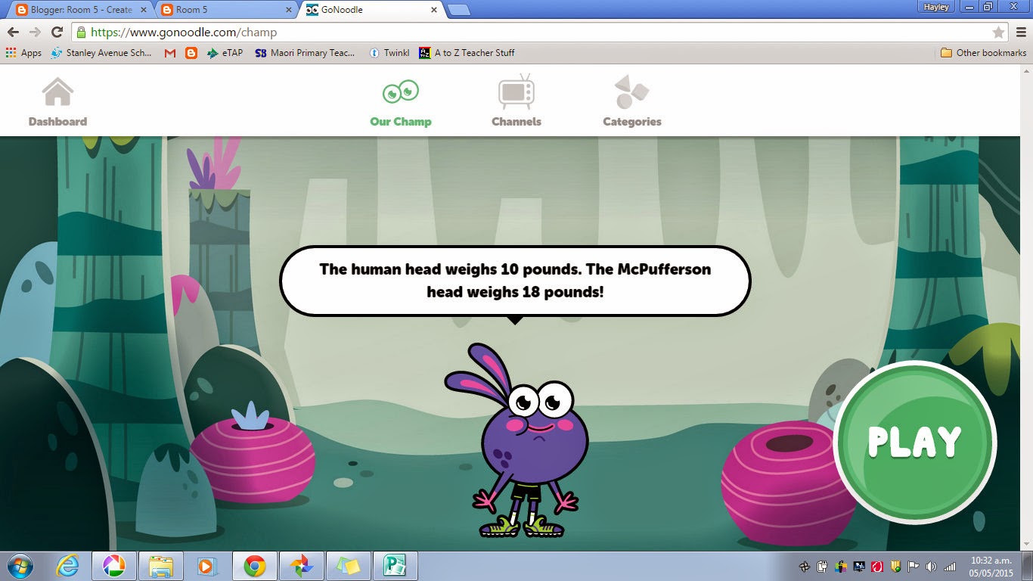
Task: Close the GoNoodle browser tab
Action: [433, 10]
